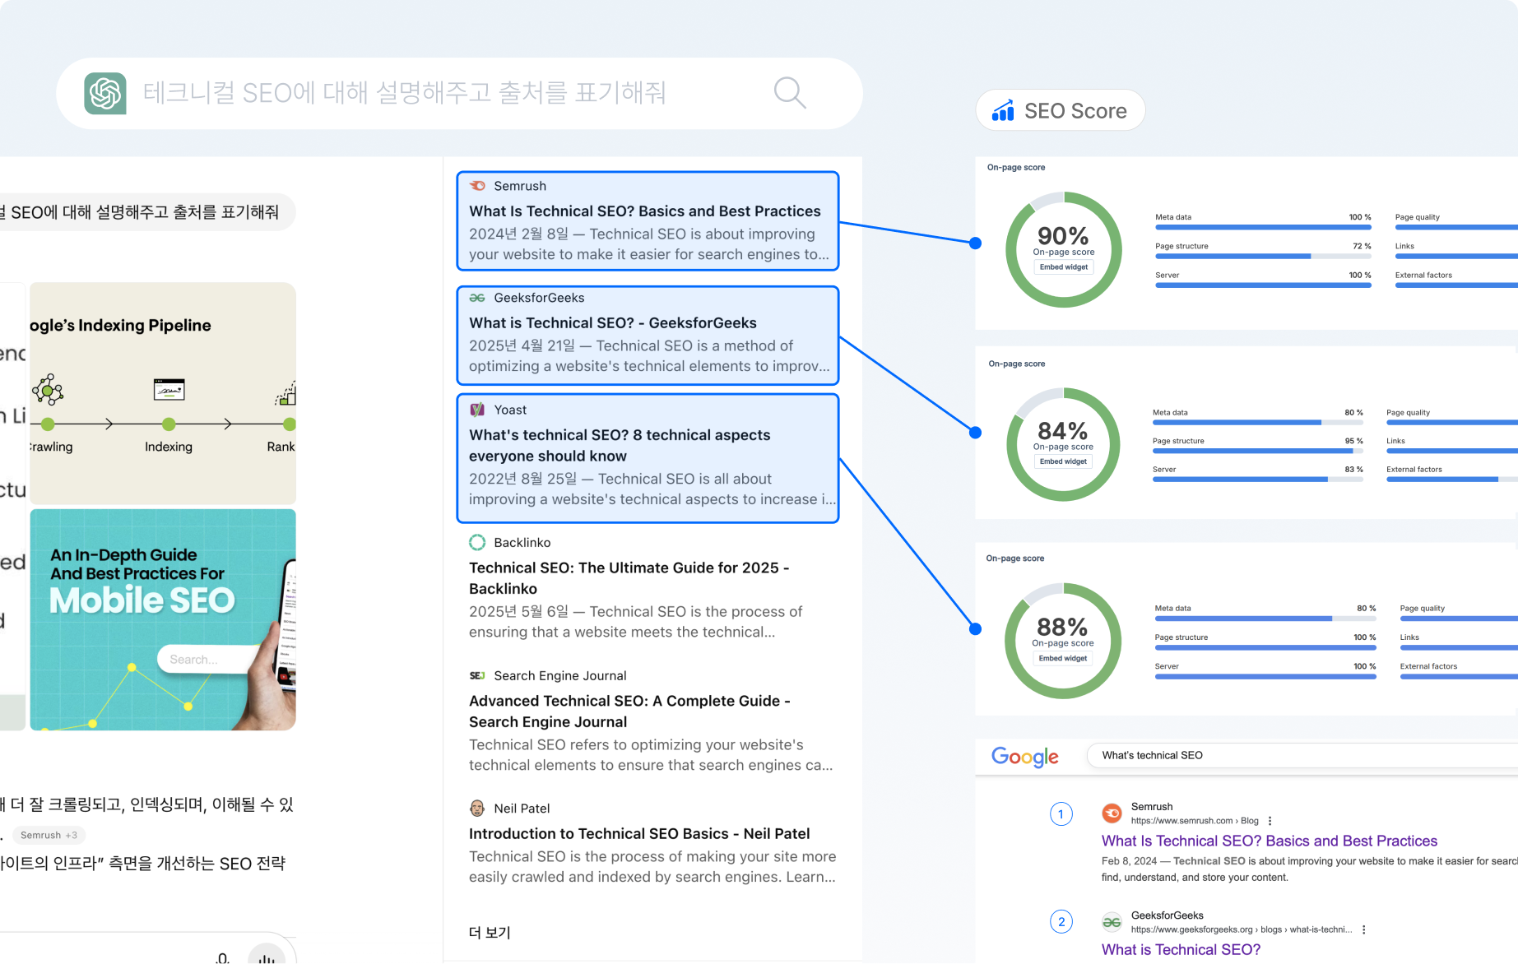Click the Yoast logo icon
The height and width of the screenshot is (964, 1518).
point(478,410)
